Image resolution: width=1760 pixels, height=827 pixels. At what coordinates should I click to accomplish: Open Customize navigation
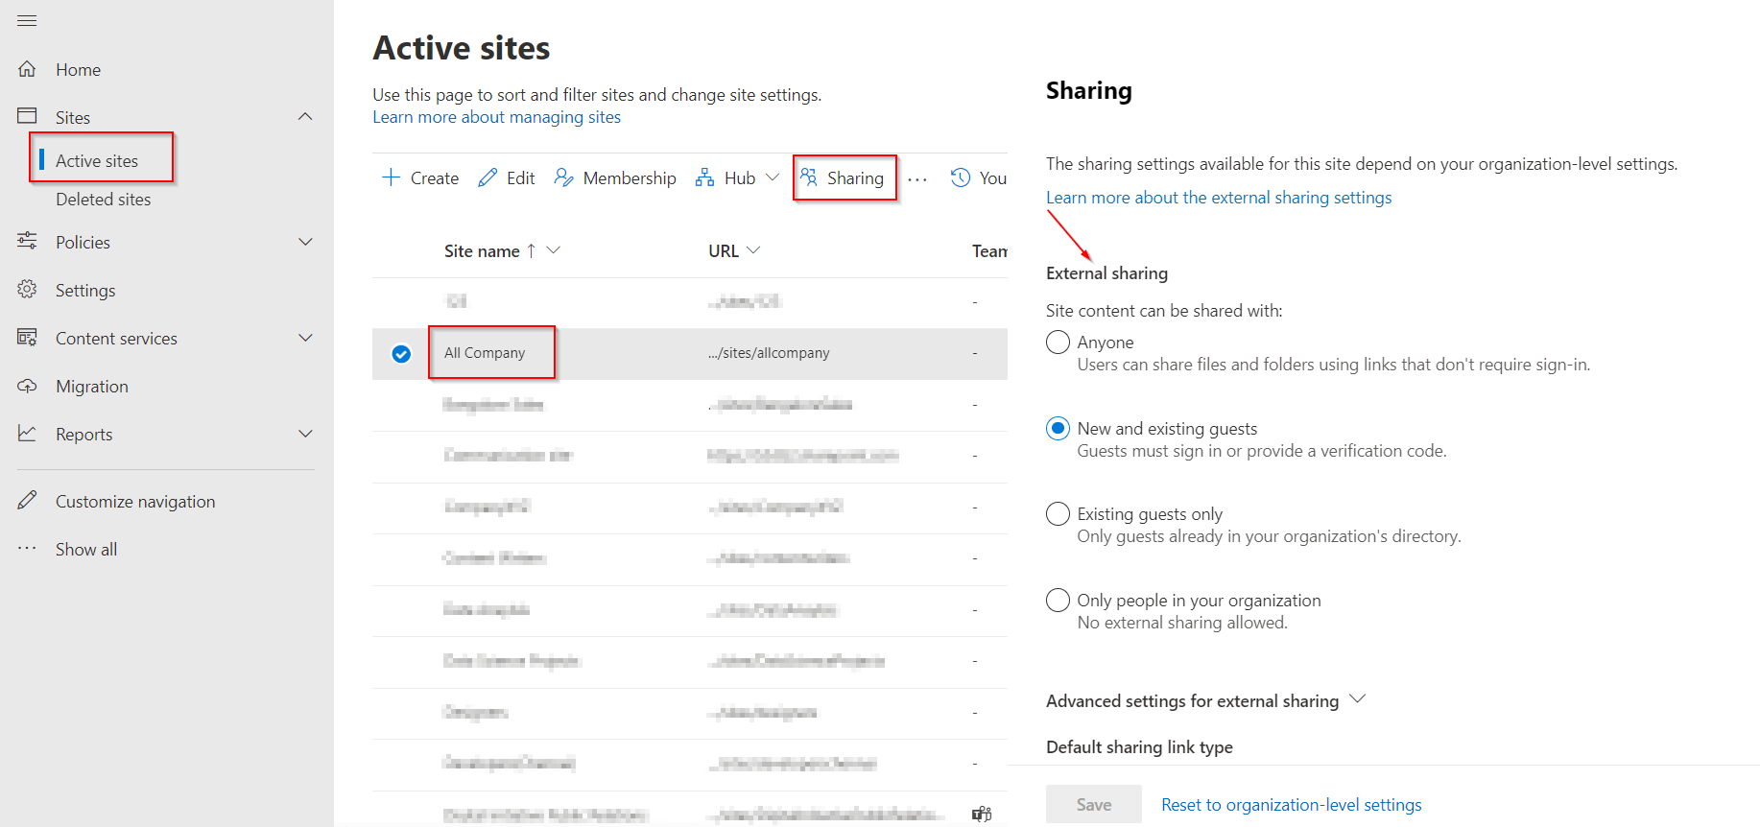coord(134,501)
